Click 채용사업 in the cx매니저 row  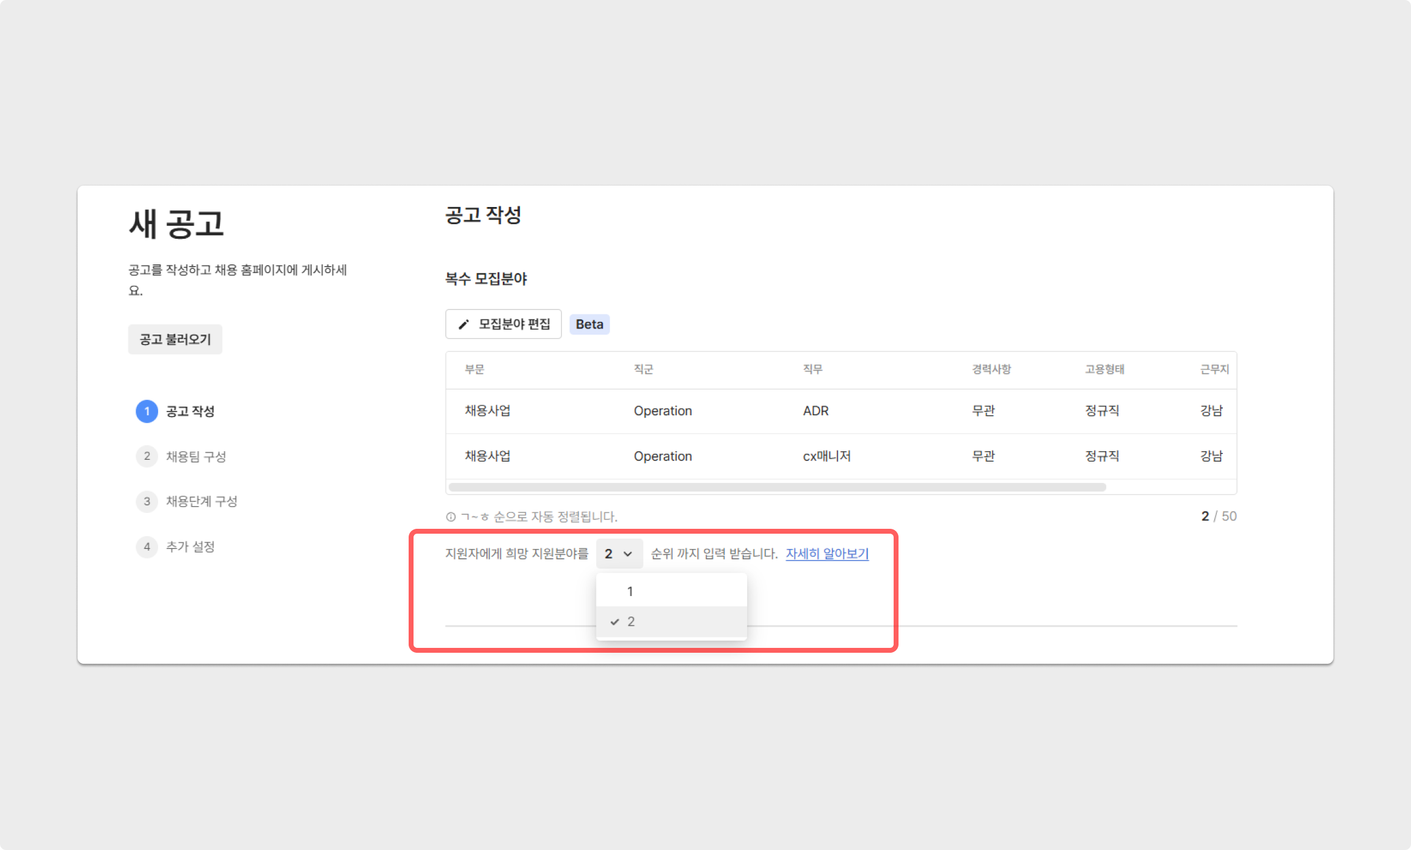(x=487, y=456)
